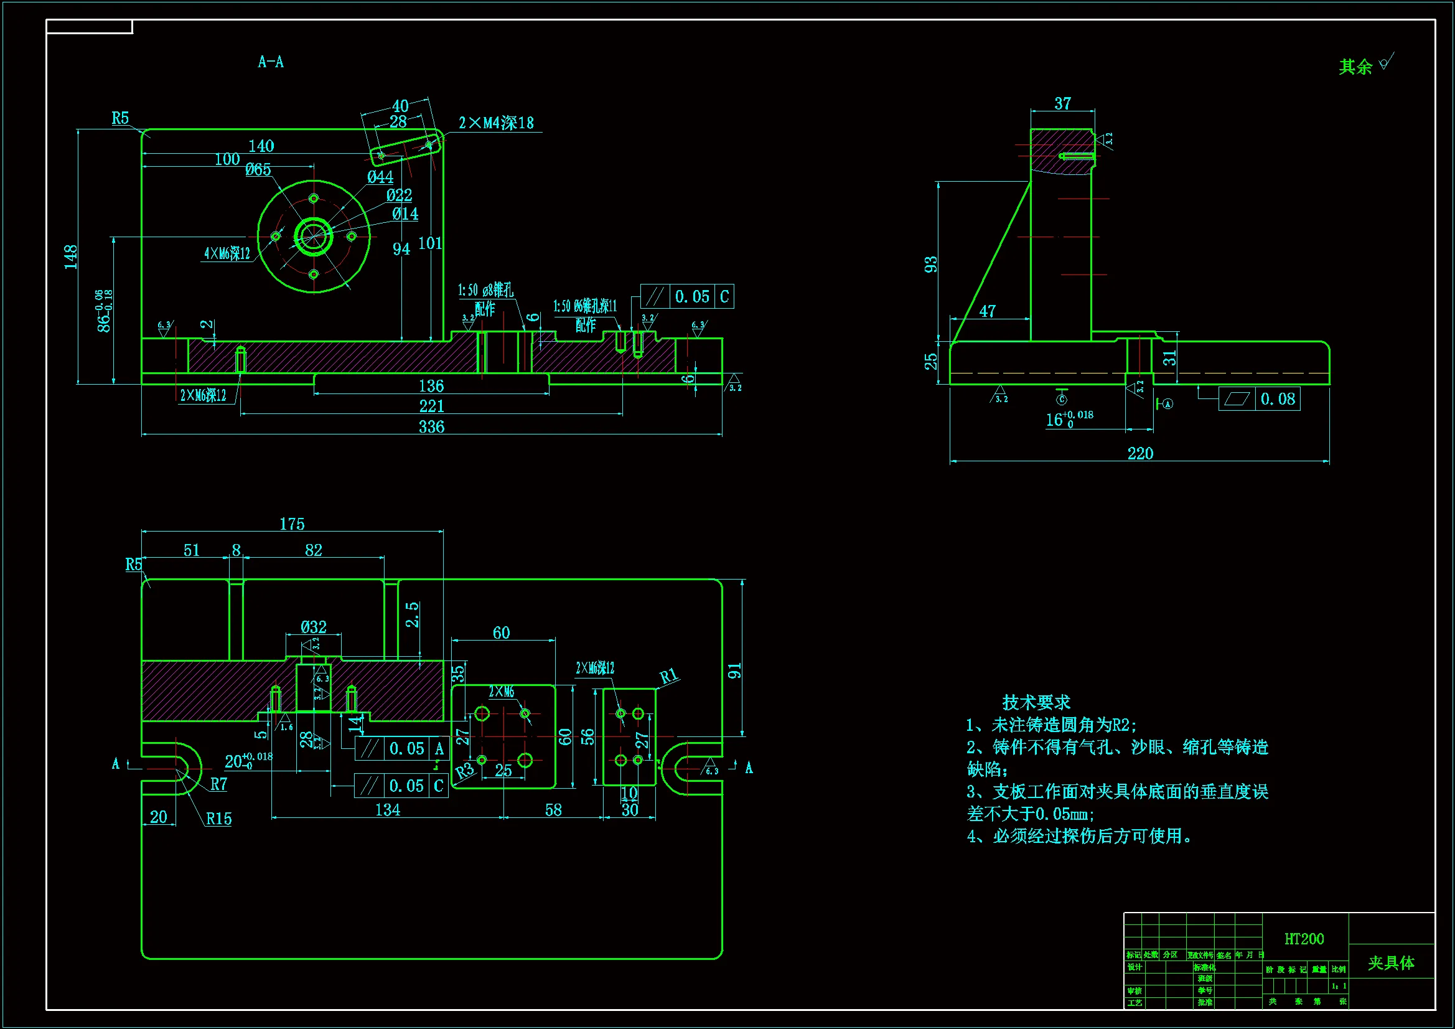Click the 夹具体 part name in title block
Screen dimensions: 1455x1029
click(x=1391, y=963)
